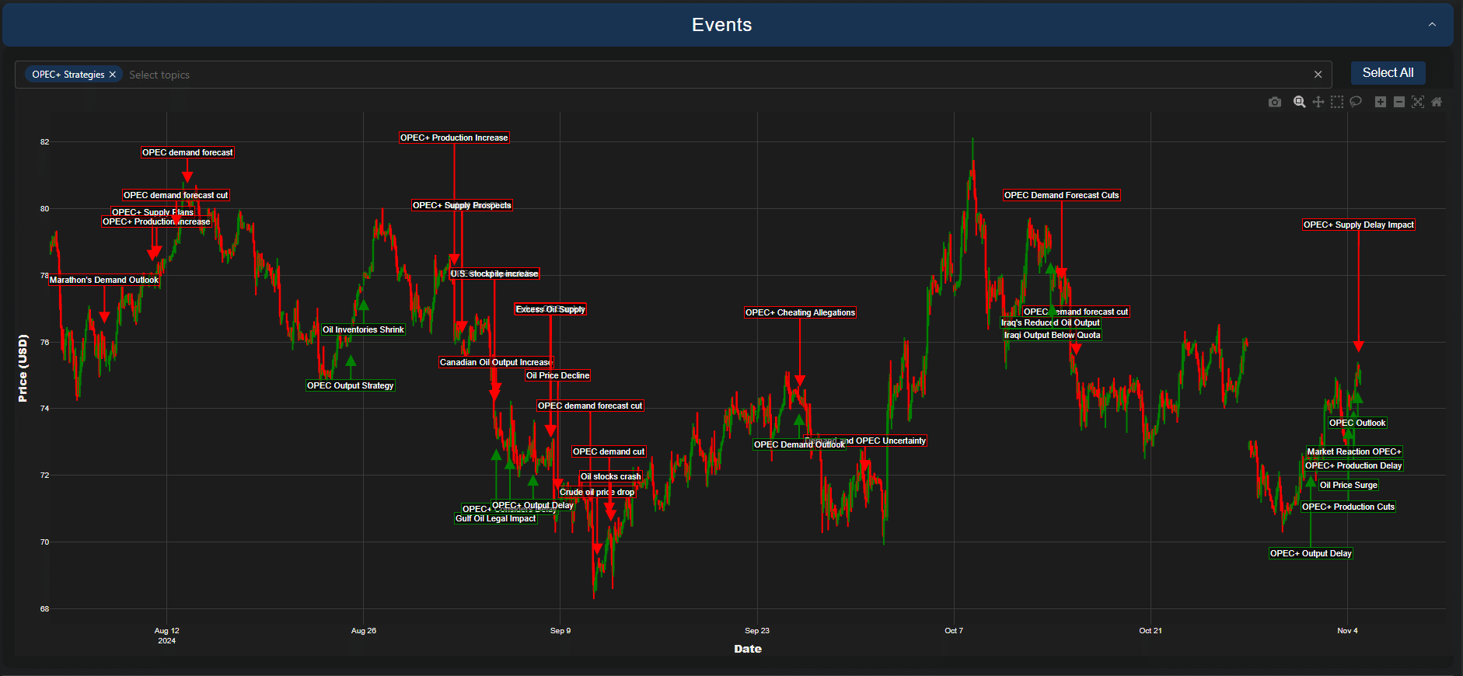Click the Date x-axis title
This screenshot has width=1463, height=676.
click(748, 649)
